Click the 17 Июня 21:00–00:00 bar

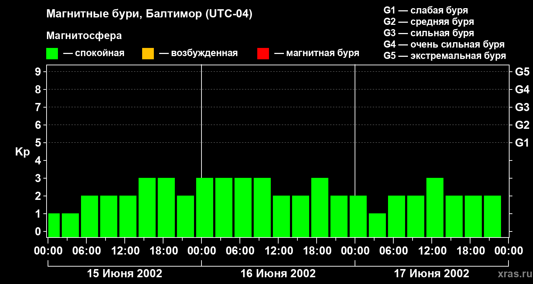tap(492, 216)
